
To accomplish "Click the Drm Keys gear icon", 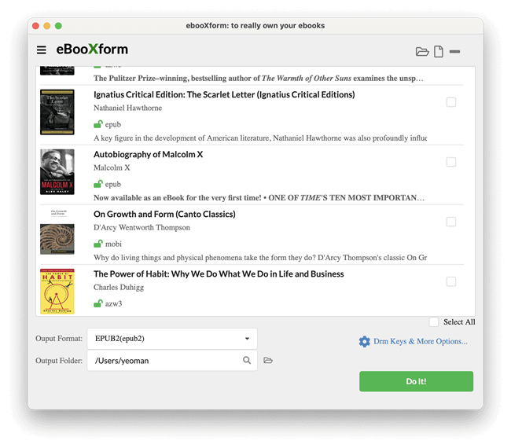I will pyautogui.click(x=364, y=342).
